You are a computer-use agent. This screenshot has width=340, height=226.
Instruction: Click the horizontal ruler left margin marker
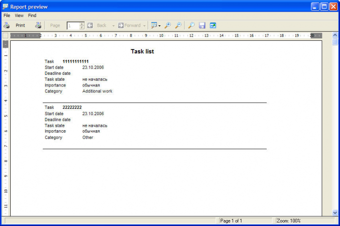[25, 35]
